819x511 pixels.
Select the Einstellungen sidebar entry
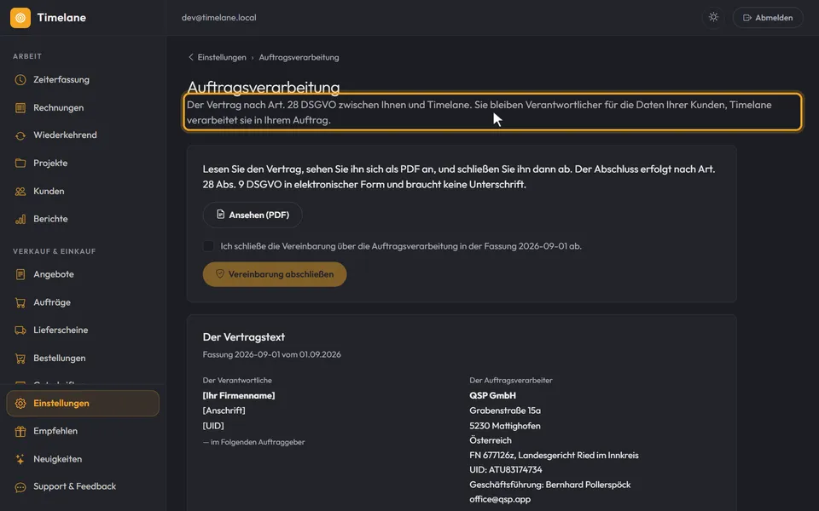tap(83, 404)
